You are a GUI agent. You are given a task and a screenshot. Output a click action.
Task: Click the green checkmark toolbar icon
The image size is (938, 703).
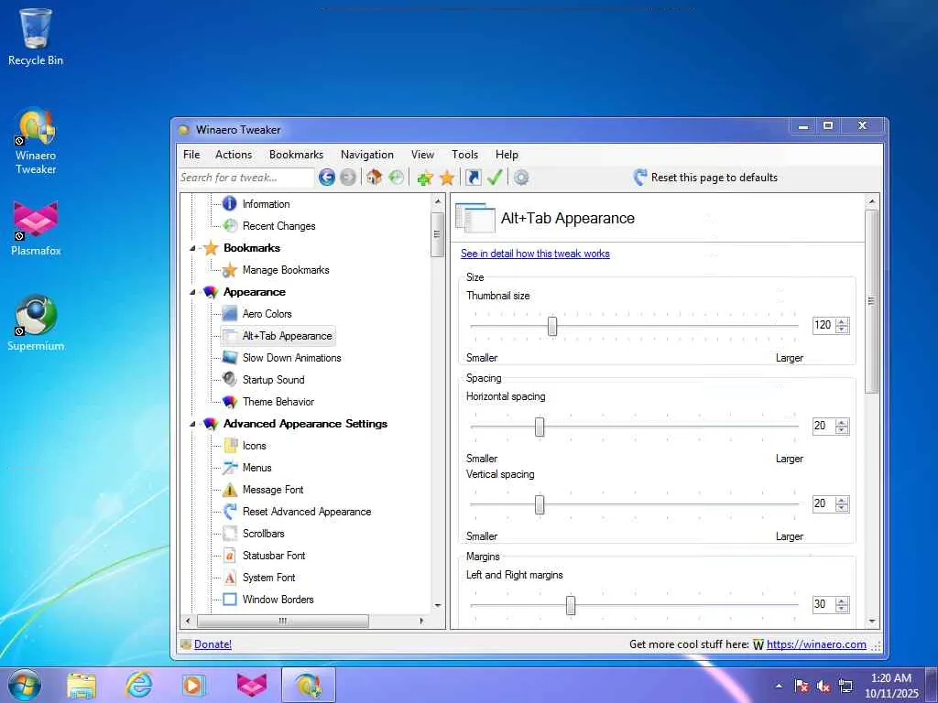(495, 178)
